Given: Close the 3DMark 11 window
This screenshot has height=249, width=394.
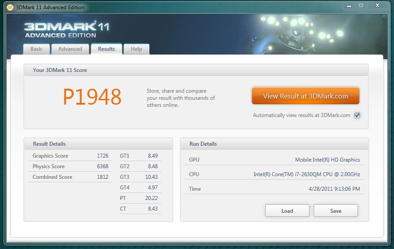Looking at the screenshot, I should pos(377,6).
